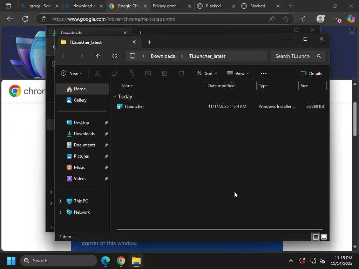Switch to large thumbnails view icon in status bar
359x269 pixels.
[x=324, y=237]
